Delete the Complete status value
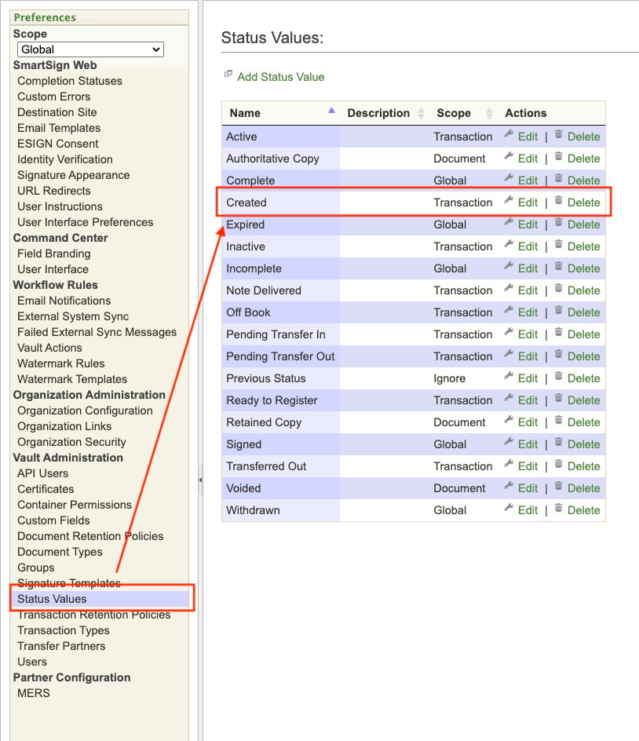Image resolution: width=639 pixels, height=741 pixels. point(584,181)
